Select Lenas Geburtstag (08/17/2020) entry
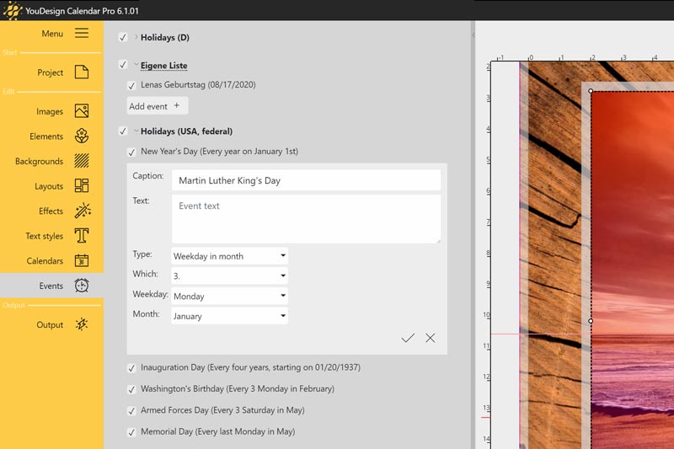Viewport: 674px width, 449px height. click(198, 84)
